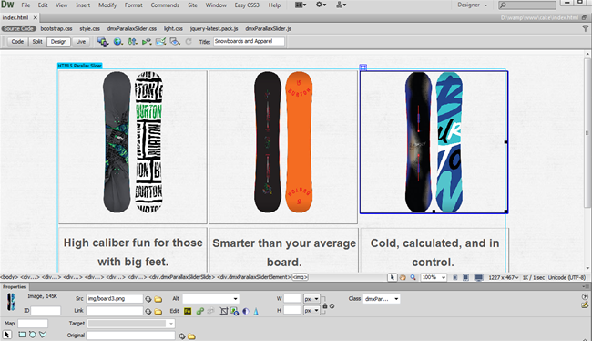The height and width of the screenshot is (341, 592).
Task: Browse for Link file folder icon
Action: (x=158, y=312)
